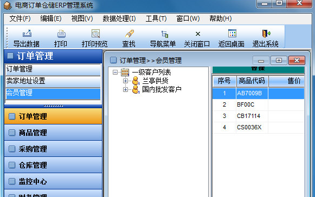The width and height of the screenshot is (315, 197).
Task: Open the 编辑(E) menu
Action: [x=51, y=18]
